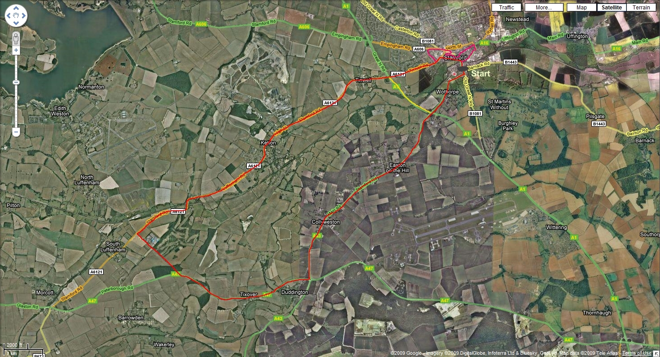The image size is (660, 357).
Task: Switch to Terrain view
Action: click(x=641, y=8)
